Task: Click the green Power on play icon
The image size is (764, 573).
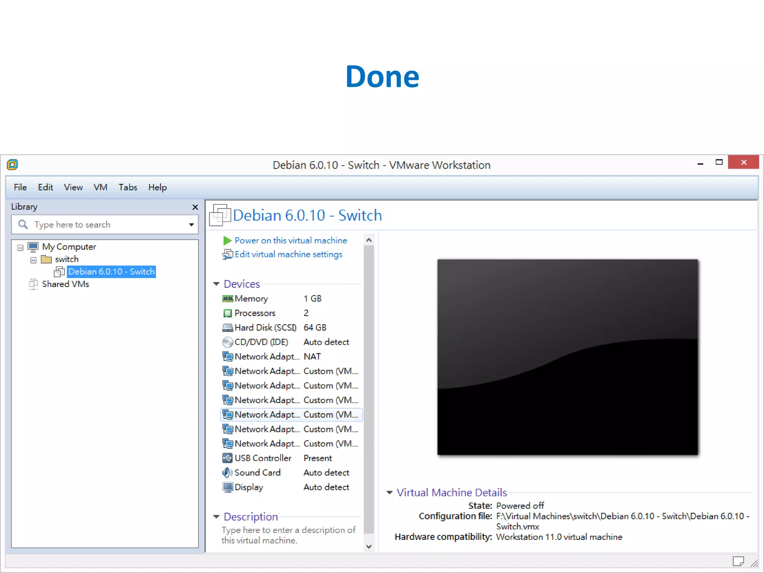Action: (x=227, y=241)
